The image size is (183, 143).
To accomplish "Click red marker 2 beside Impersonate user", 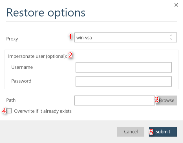I will click(70, 55).
